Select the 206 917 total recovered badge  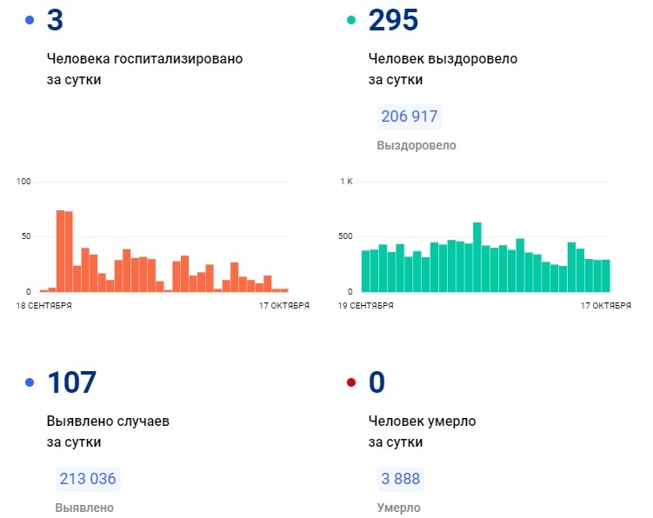[x=410, y=116]
